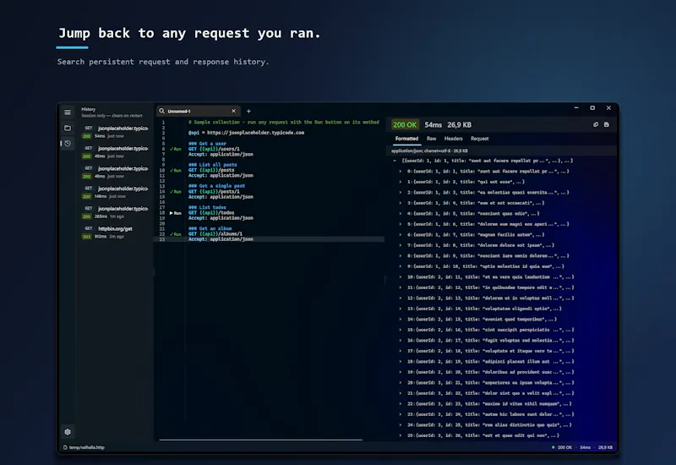Click the 200 OK status badge in response header
The width and height of the screenshot is (676, 465).
pos(405,124)
